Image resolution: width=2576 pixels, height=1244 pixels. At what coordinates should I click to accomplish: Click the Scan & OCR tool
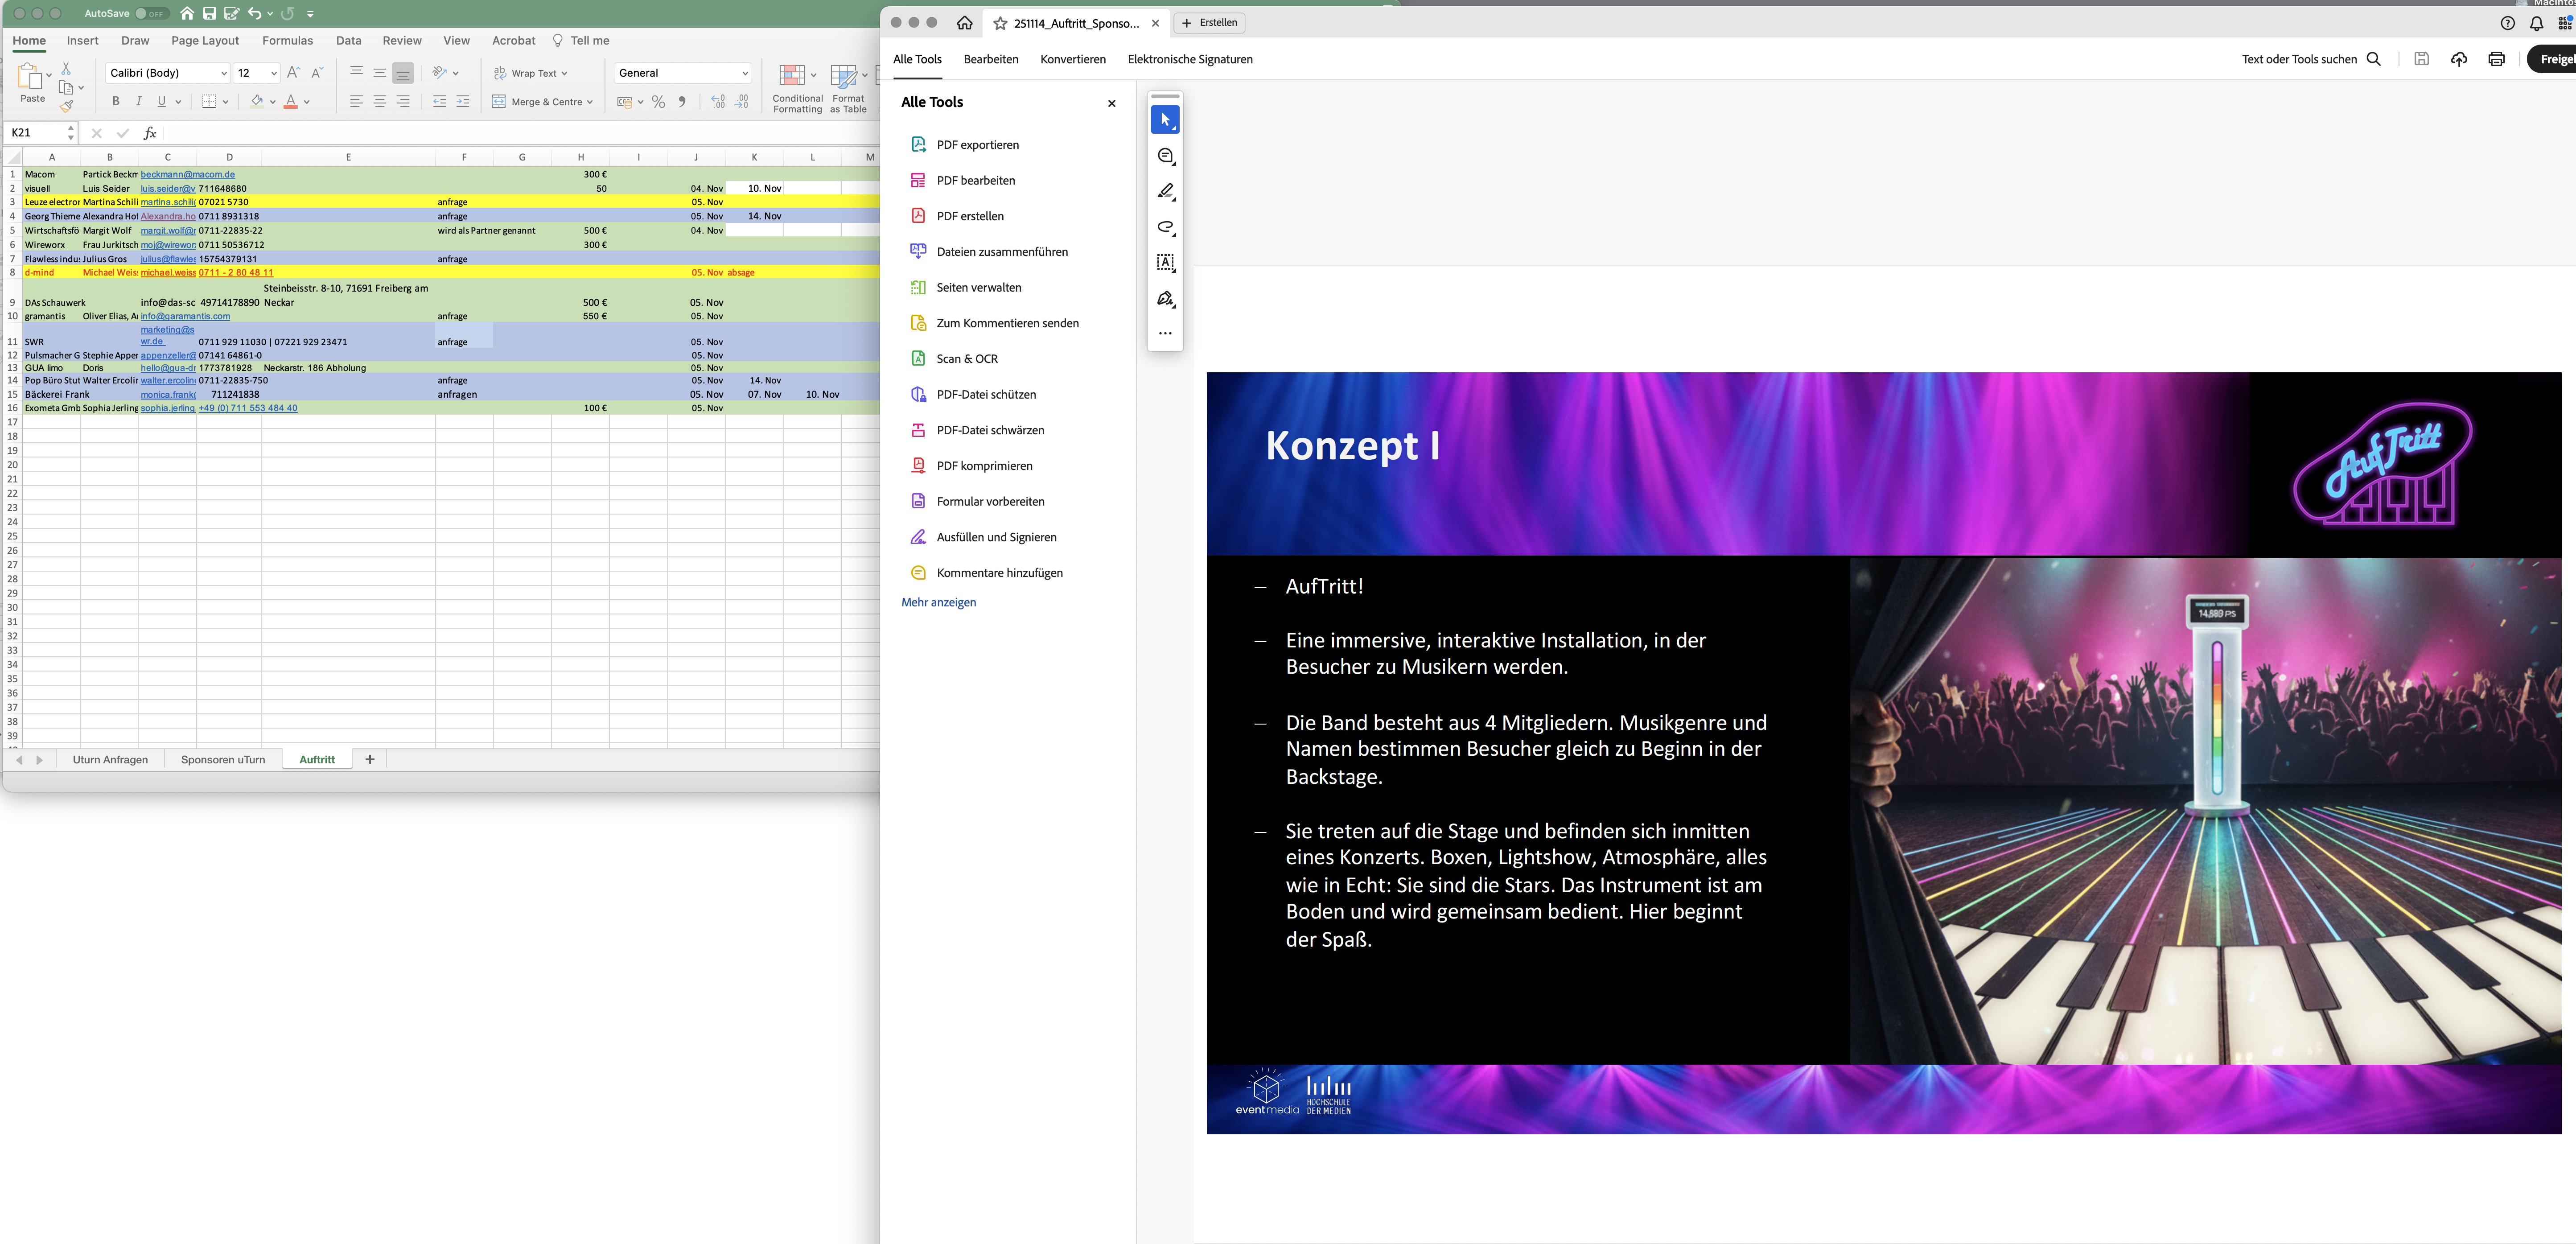tap(966, 359)
